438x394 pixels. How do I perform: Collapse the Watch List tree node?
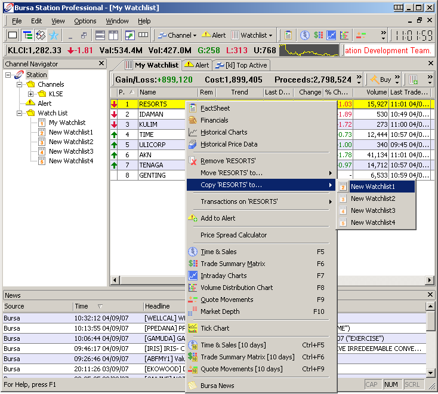pos(19,114)
